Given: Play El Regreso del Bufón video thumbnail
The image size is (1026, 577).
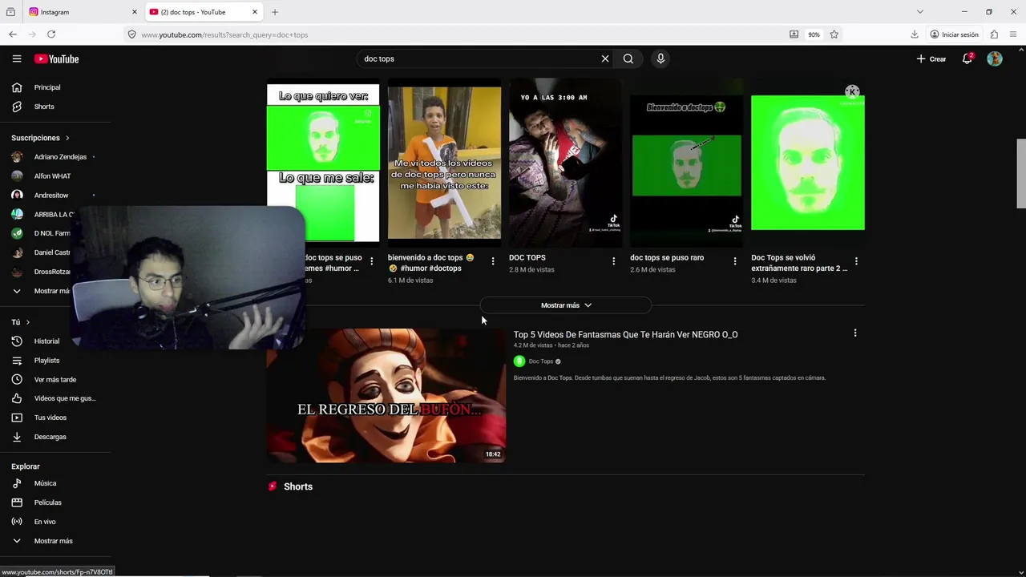Looking at the screenshot, I should [386, 395].
